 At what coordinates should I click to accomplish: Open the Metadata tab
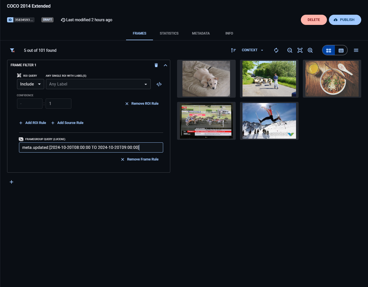click(201, 33)
